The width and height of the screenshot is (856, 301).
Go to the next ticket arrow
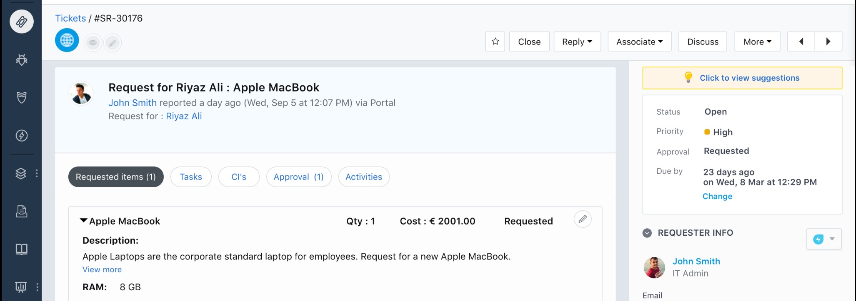pyautogui.click(x=828, y=42)
